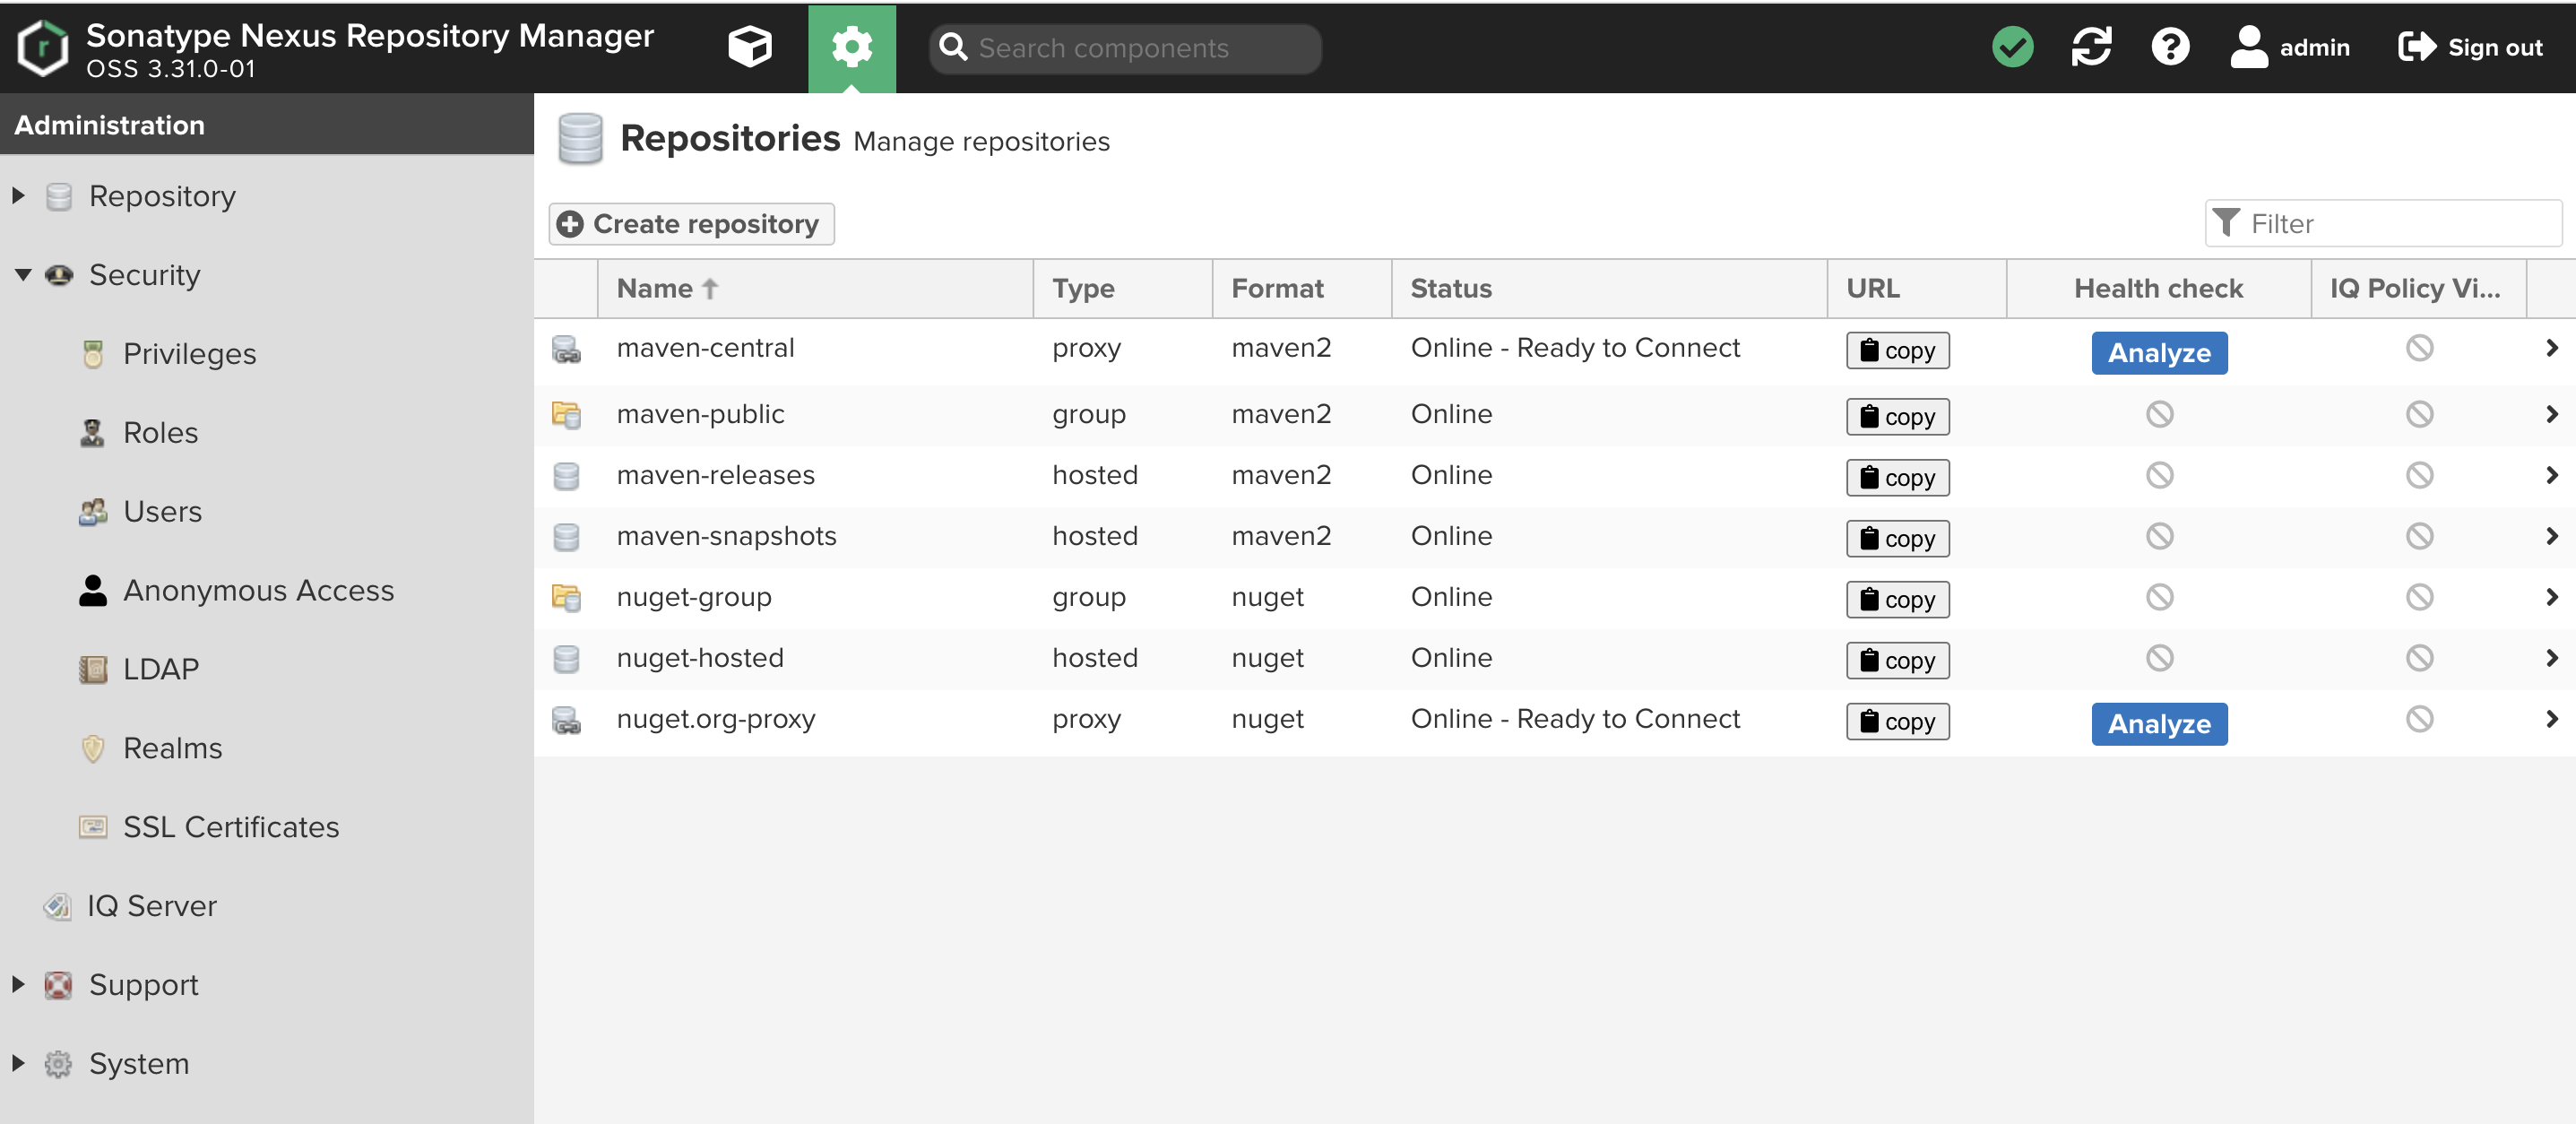The width and height of the screenshot is (2576, 1124).
Task: Expand the Repository tree node
Action: (19, 196)
